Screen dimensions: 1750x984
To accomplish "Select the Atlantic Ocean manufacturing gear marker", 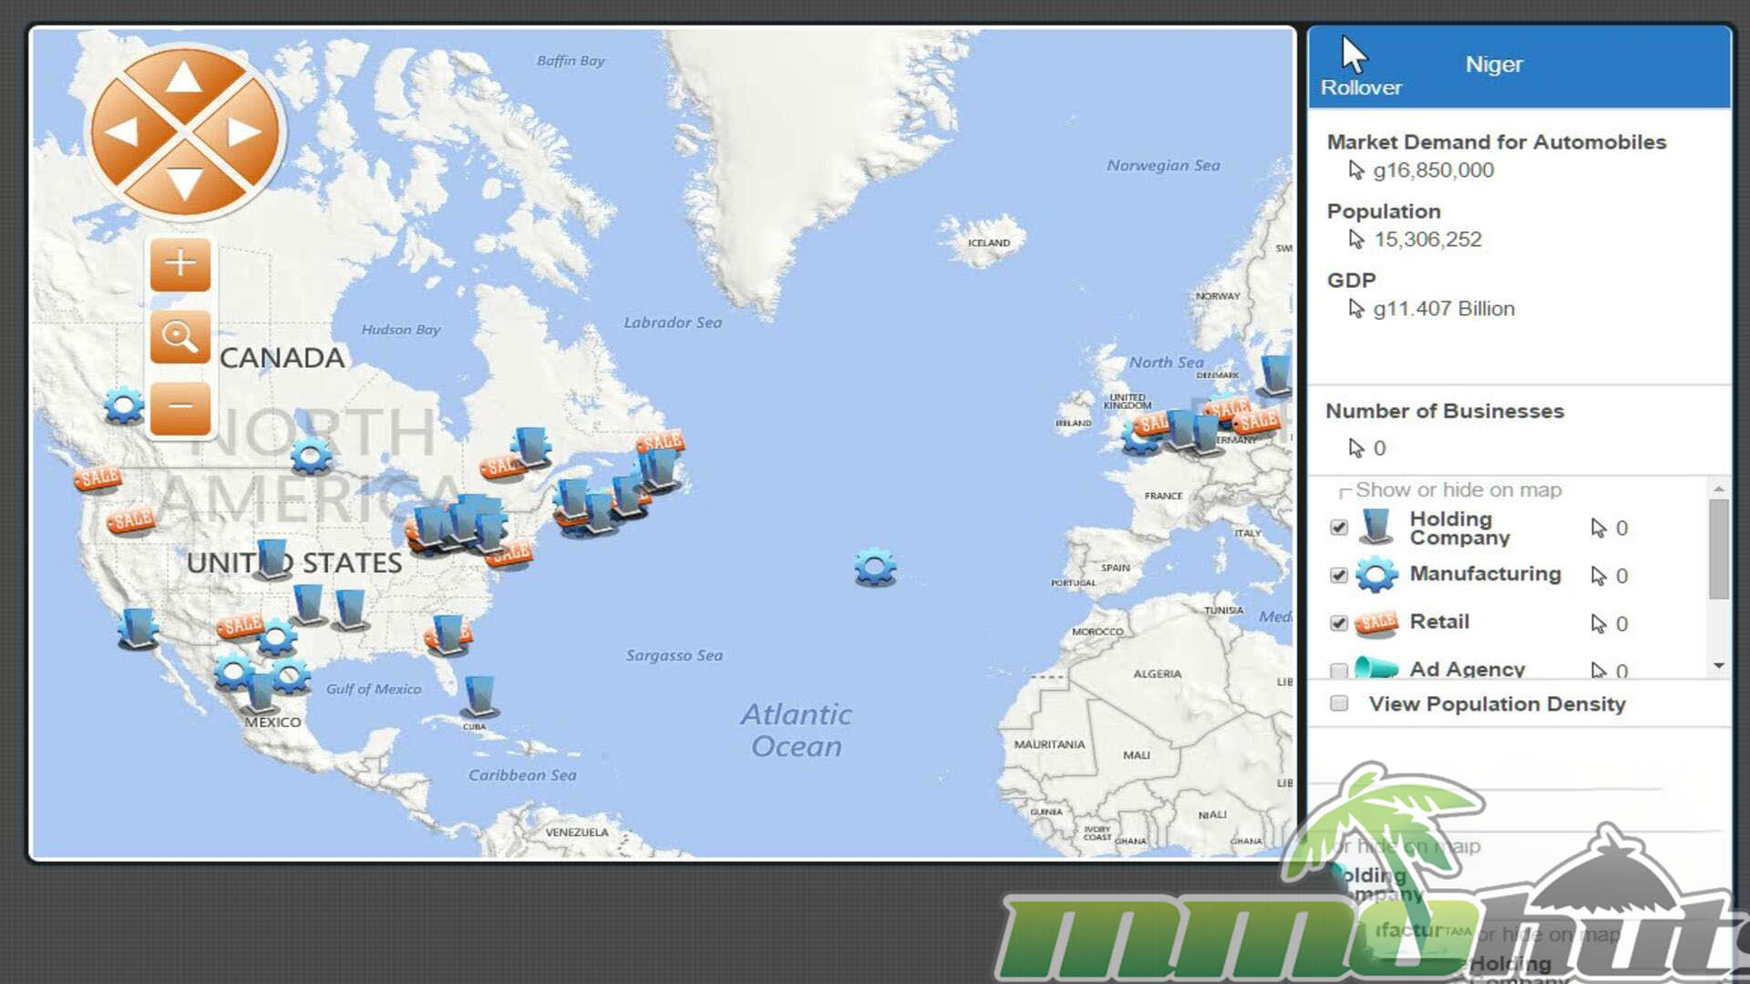I will (875, 567).
